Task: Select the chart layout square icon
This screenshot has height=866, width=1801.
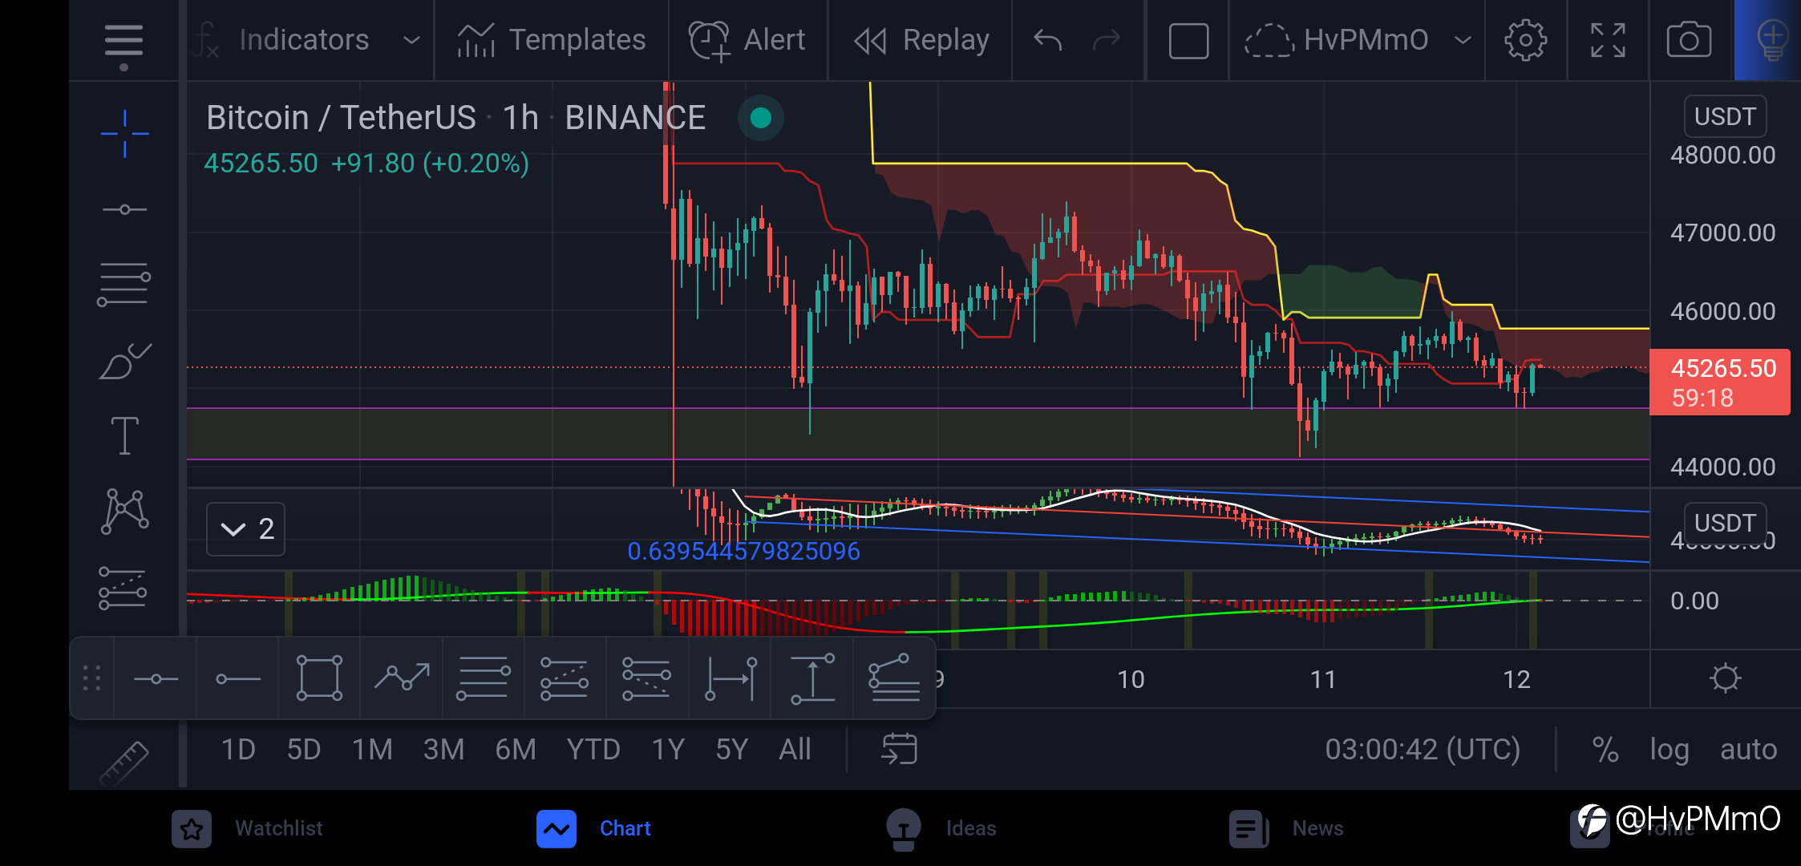Action: [x=1188, y=41]
